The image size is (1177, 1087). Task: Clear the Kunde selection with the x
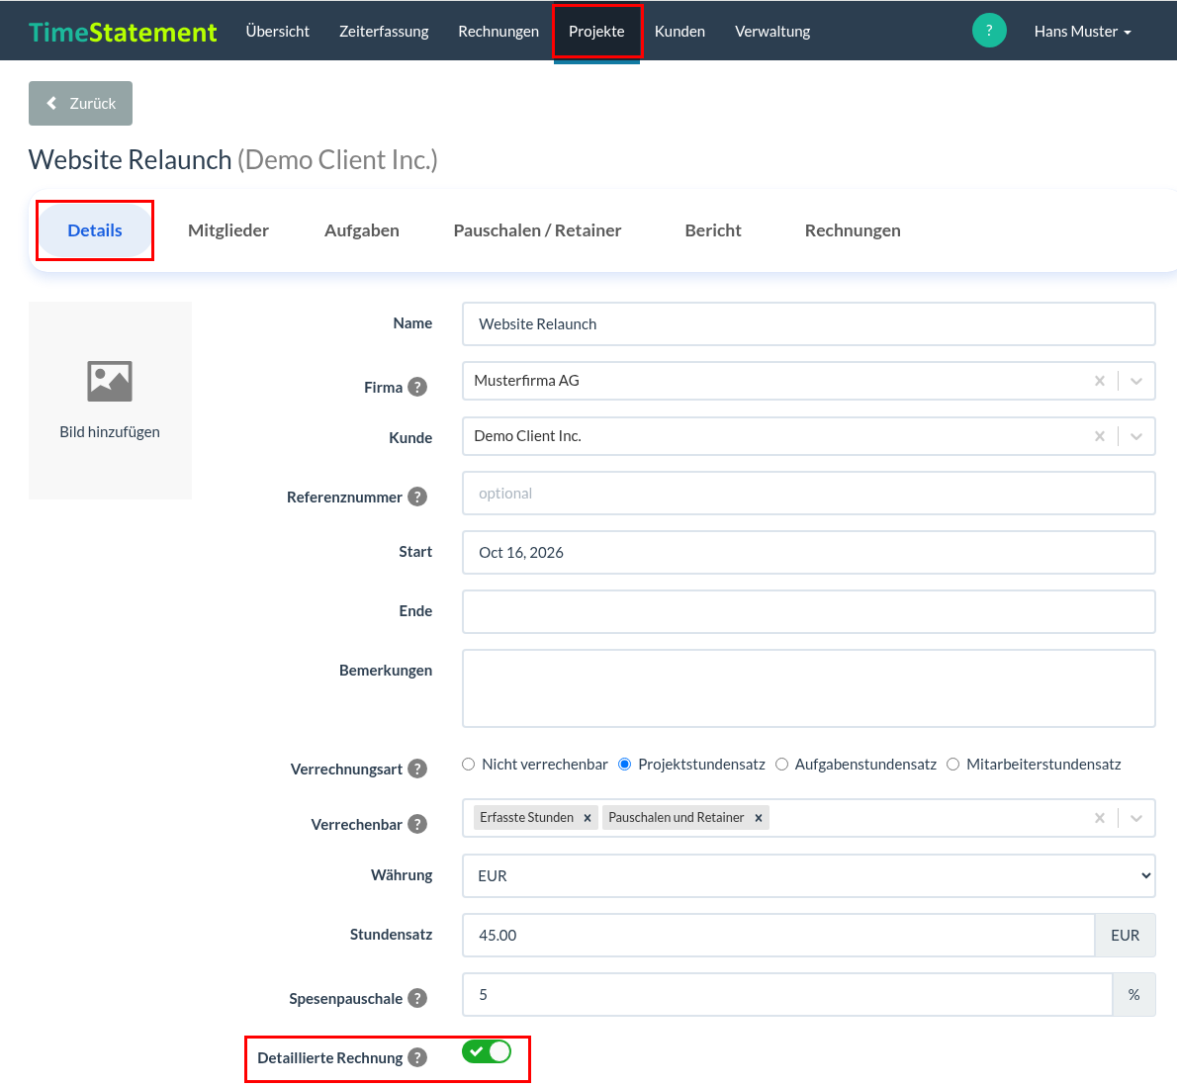pyautogui.click(x=1100, y=436)
